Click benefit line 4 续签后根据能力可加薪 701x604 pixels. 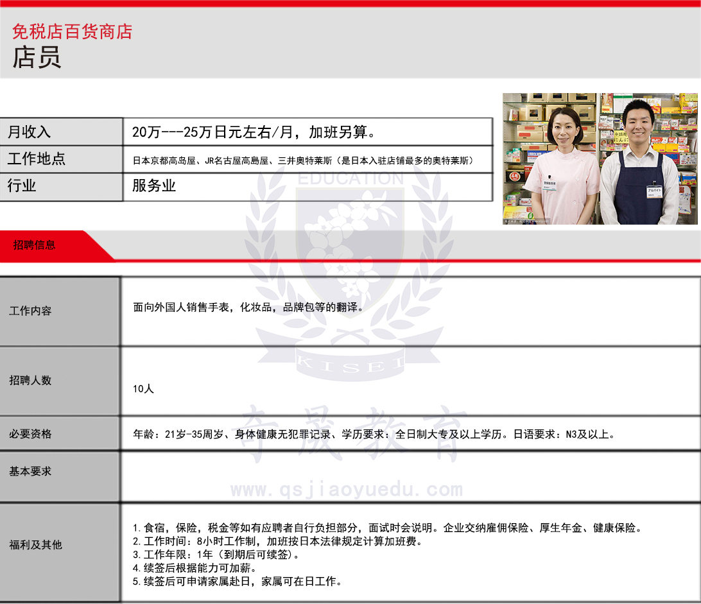click(x=195, y=568)
